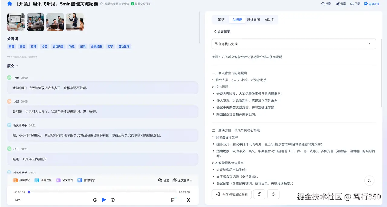This screenshot has height=207, width=387.
Task: Click the 功能 keyword tag
Action: point(72,46)
